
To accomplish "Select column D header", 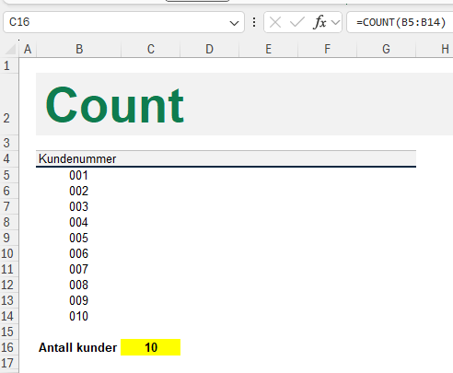I will [x=209, y=49].
